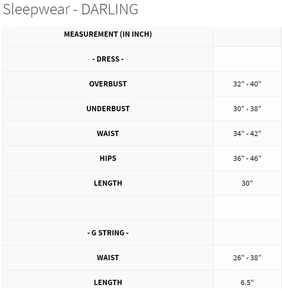282x291 pixels.
Task: Click the underbust value 30" - 38"
Action: point(247,109)
